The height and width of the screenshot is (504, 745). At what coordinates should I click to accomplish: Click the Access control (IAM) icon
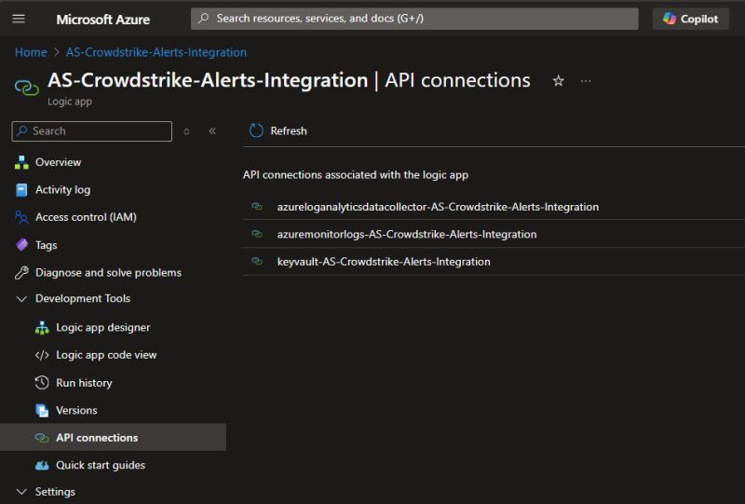click(21, 217)
